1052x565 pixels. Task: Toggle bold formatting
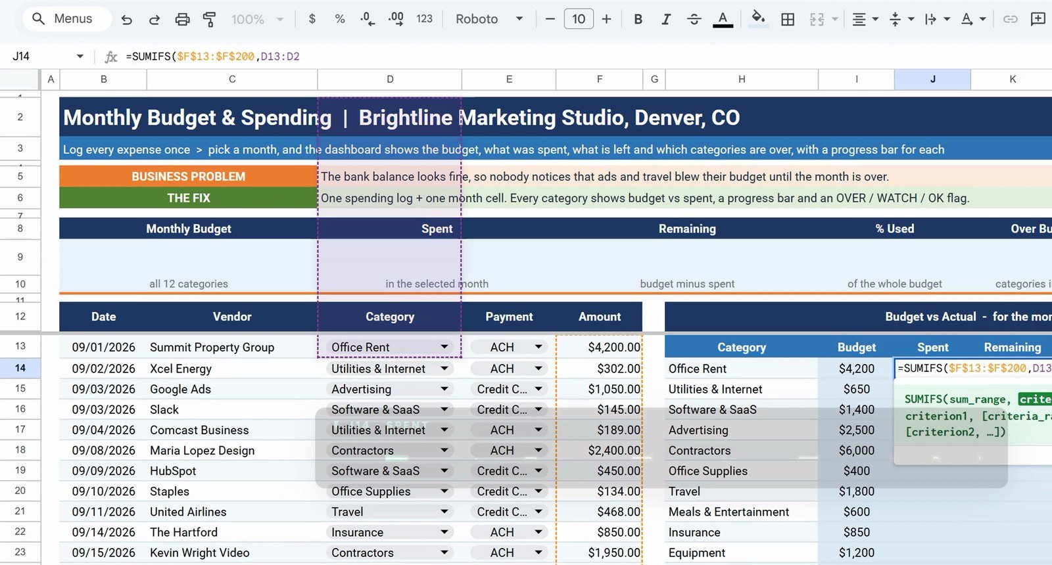point(638,19)
